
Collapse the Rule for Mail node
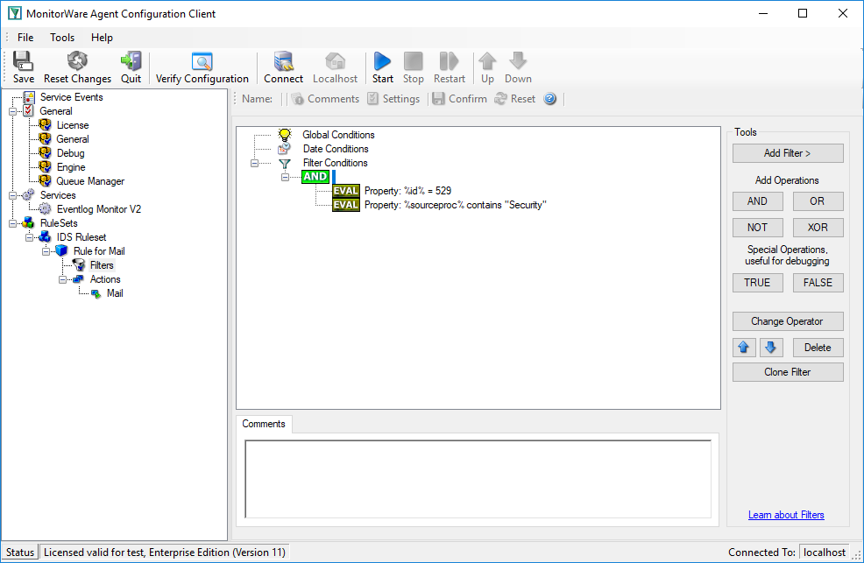coord(46,251)
